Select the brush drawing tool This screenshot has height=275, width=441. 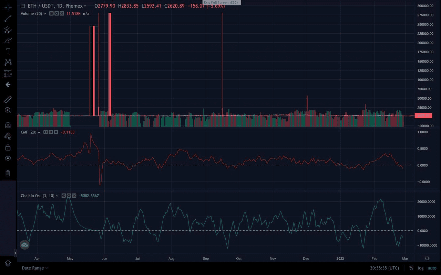tap(8, 41)
